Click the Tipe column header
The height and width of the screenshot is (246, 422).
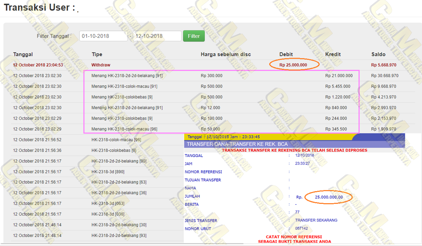point(97,54)
